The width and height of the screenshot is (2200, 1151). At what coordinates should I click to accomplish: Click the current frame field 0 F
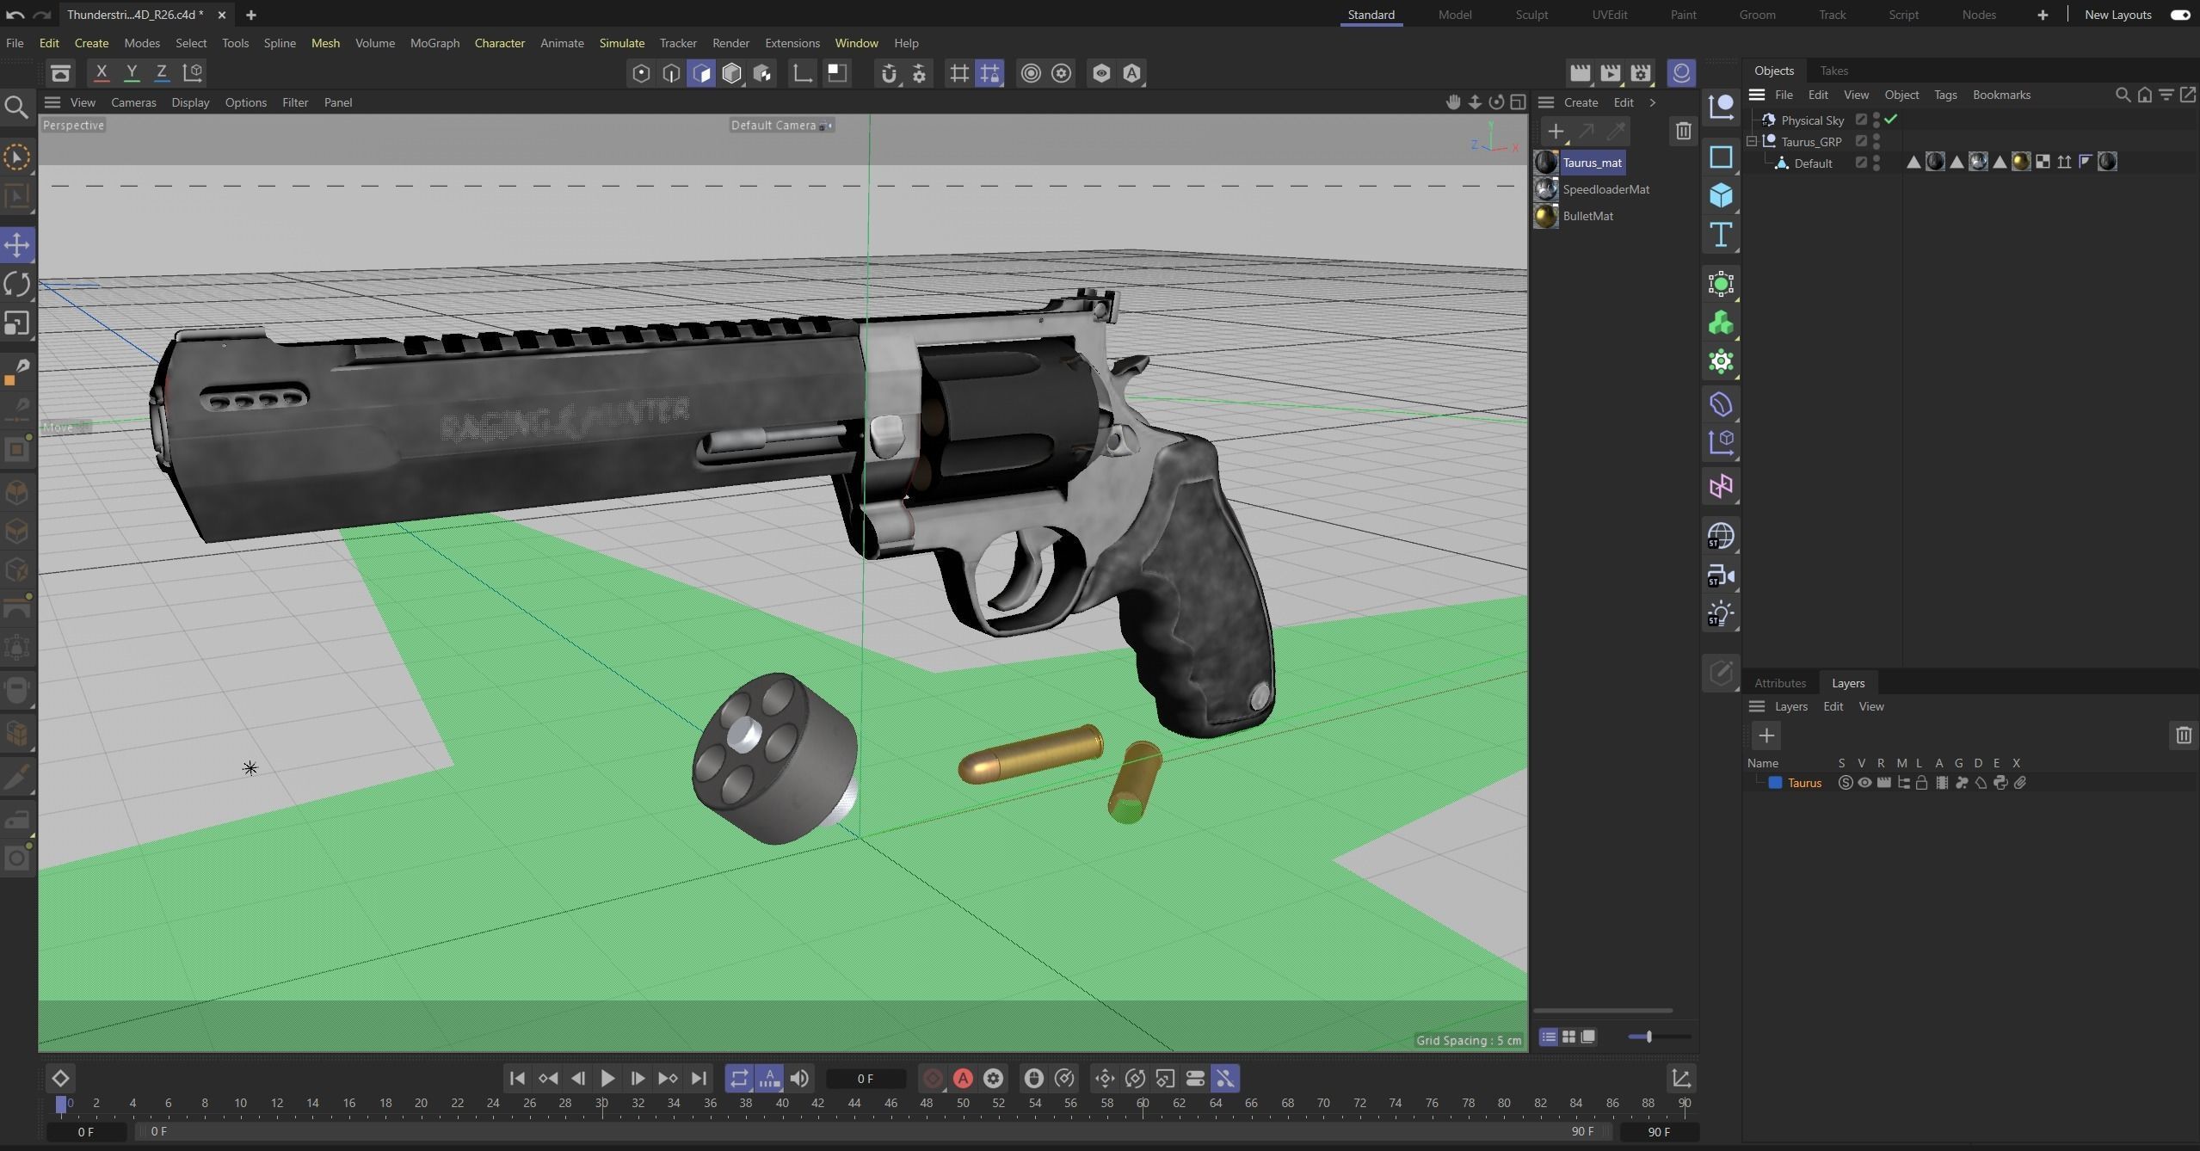click(x=866, y=1079)
